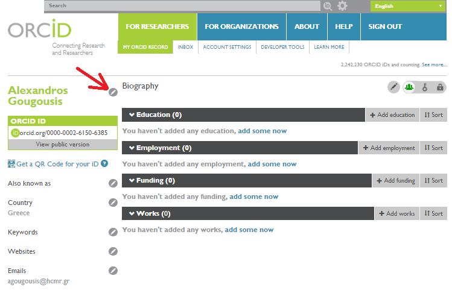Click into the Search field
The image size is (452, 302).
182,6
